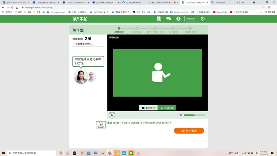Open Internet Explorer from the taskbar
The image size is (277, 156).
coord(67,153)
